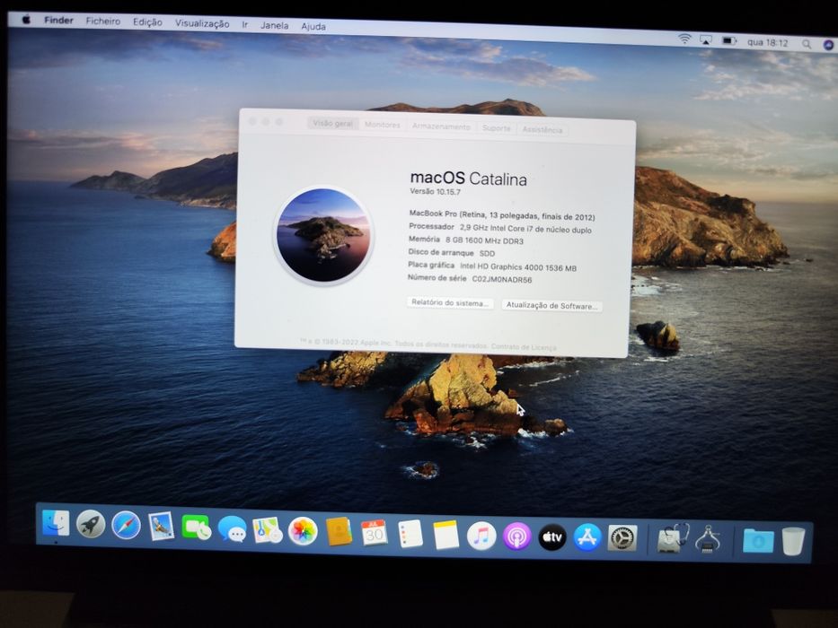Open App Store icon in Dock
Viewport: 838px width, 628px height.
[x=587, y=538]
